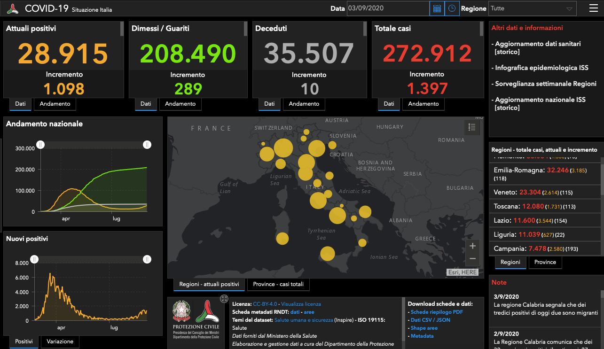Viewport: 604px width, 349px height.
Task: Click the clock time picker icon
Action: pyautogui.click(x=452, y=8)
